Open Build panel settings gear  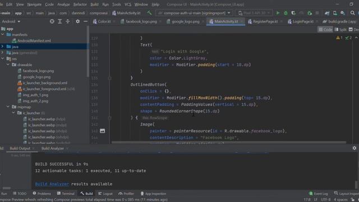[355, 148]
